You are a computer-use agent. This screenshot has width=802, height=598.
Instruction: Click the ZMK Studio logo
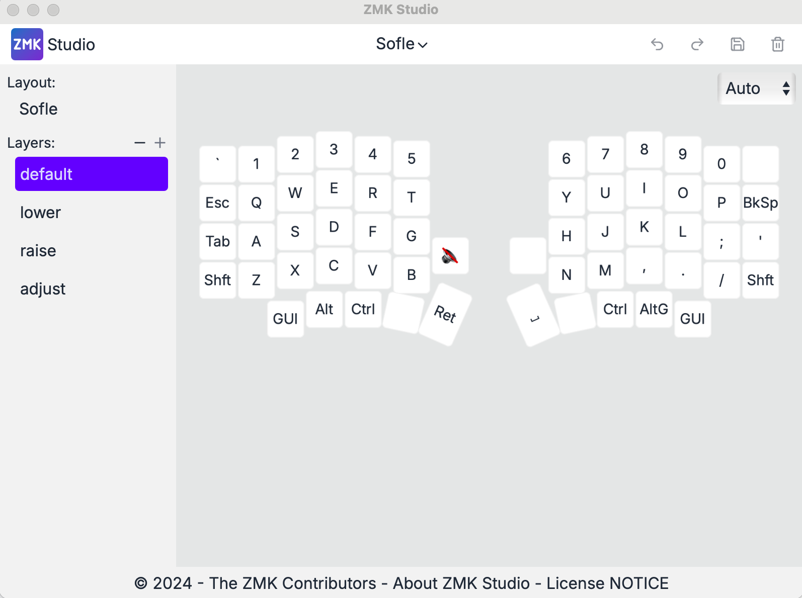click(27, 44)
